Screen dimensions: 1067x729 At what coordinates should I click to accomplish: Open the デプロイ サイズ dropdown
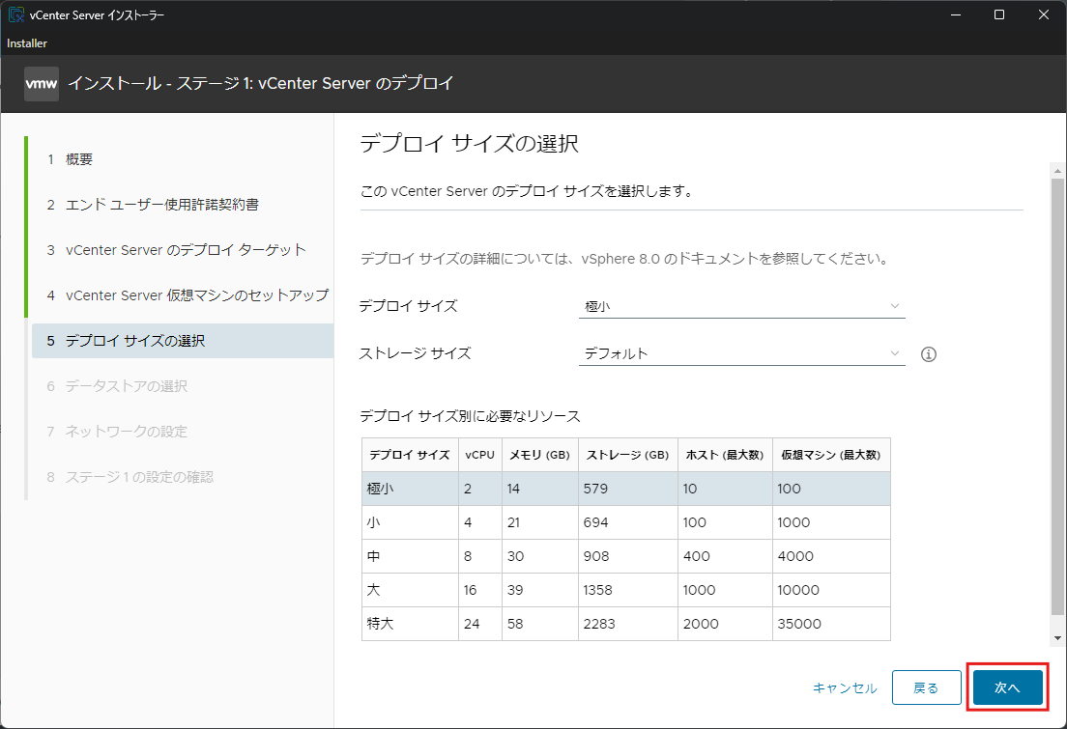[741, 306]
